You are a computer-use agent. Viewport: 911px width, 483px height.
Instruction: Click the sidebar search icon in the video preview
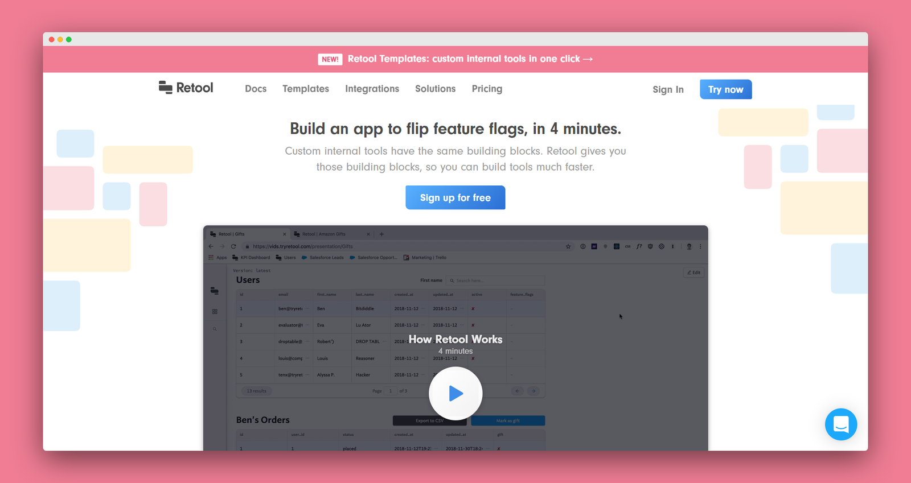(x=215, y=329)
